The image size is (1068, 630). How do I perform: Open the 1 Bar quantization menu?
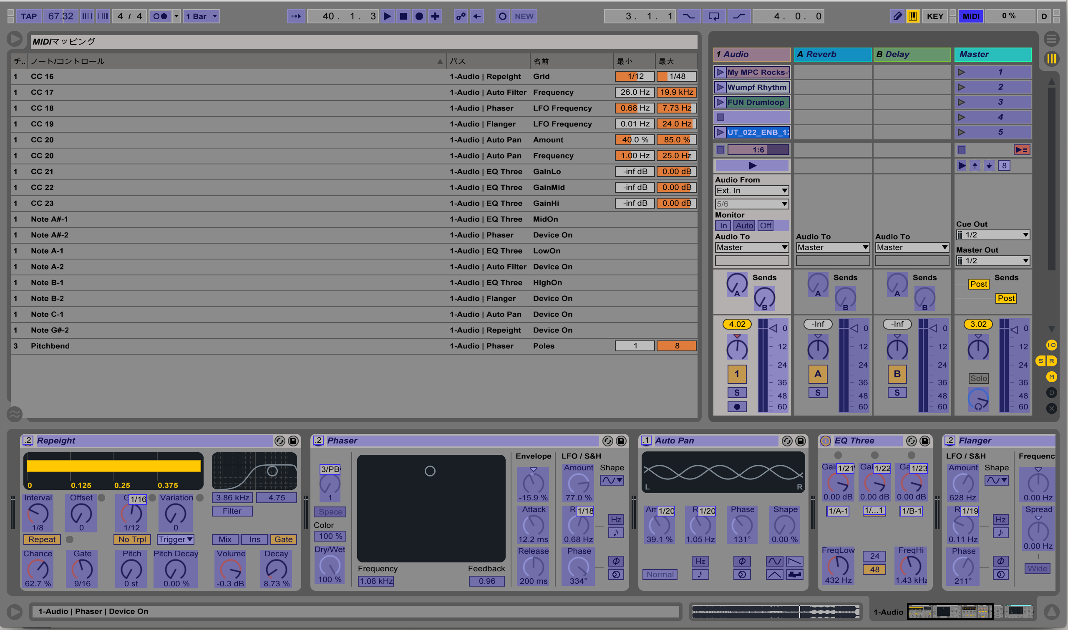pos(202,16)
